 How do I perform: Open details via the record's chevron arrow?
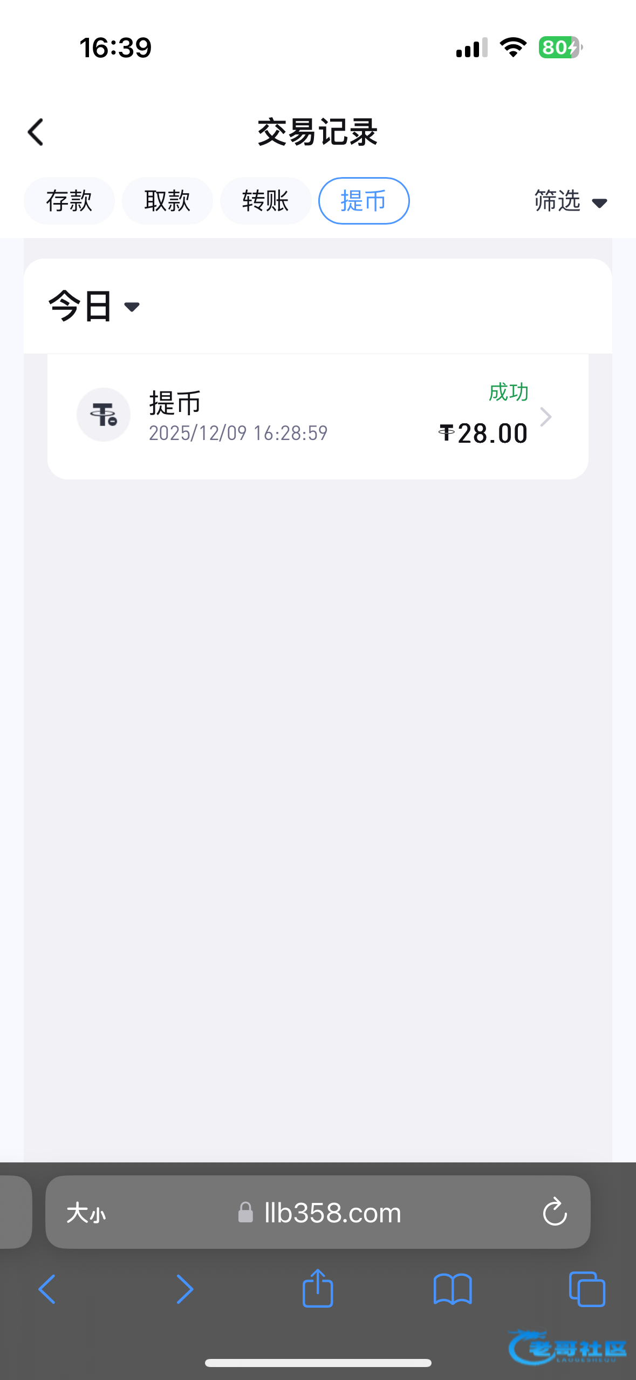coord(546,417)
